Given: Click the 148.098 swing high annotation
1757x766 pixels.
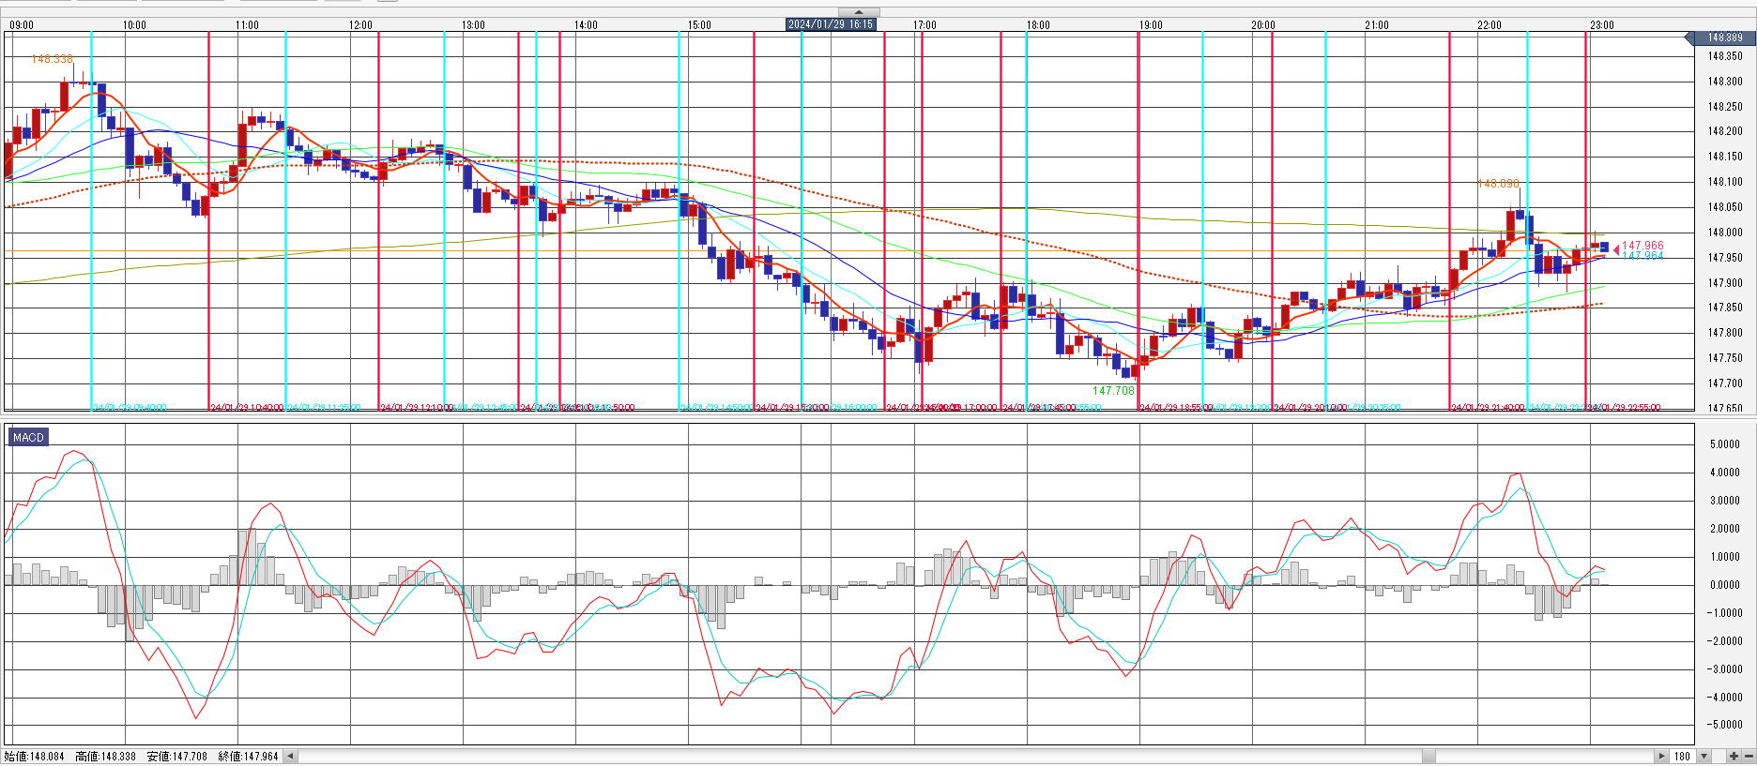Looking at the screenshot, I should 1498,184.
